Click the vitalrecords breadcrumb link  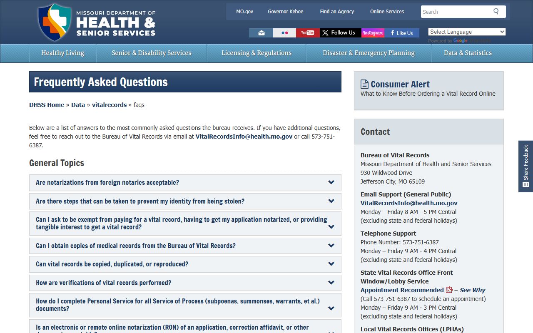109,105
